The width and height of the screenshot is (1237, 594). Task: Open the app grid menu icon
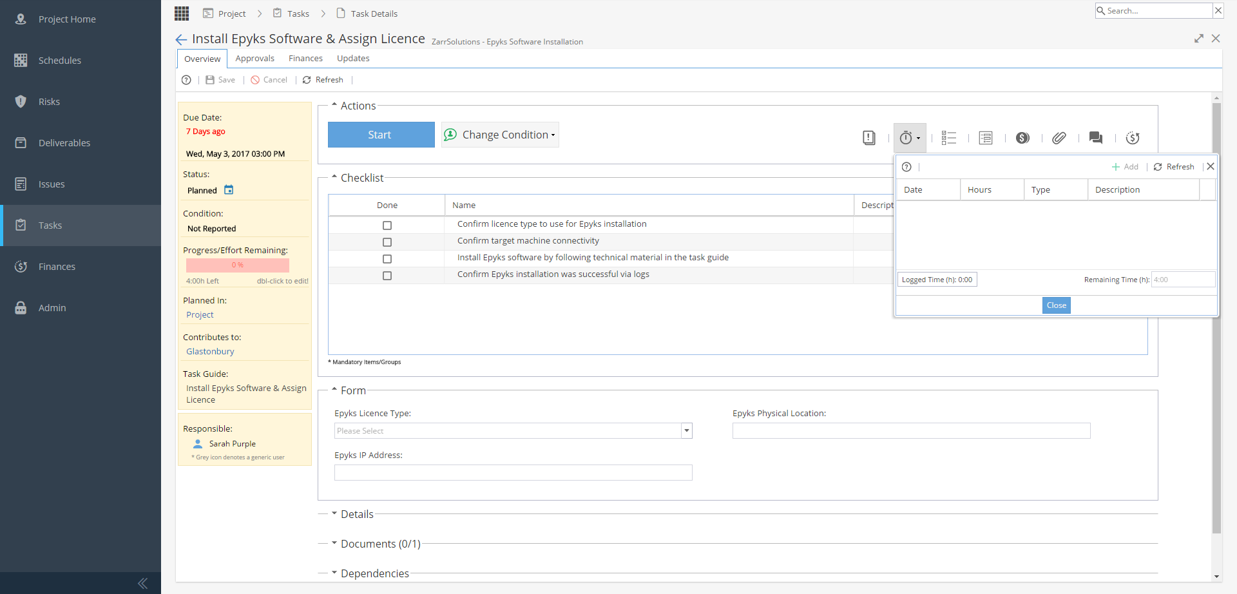(182, 13)
